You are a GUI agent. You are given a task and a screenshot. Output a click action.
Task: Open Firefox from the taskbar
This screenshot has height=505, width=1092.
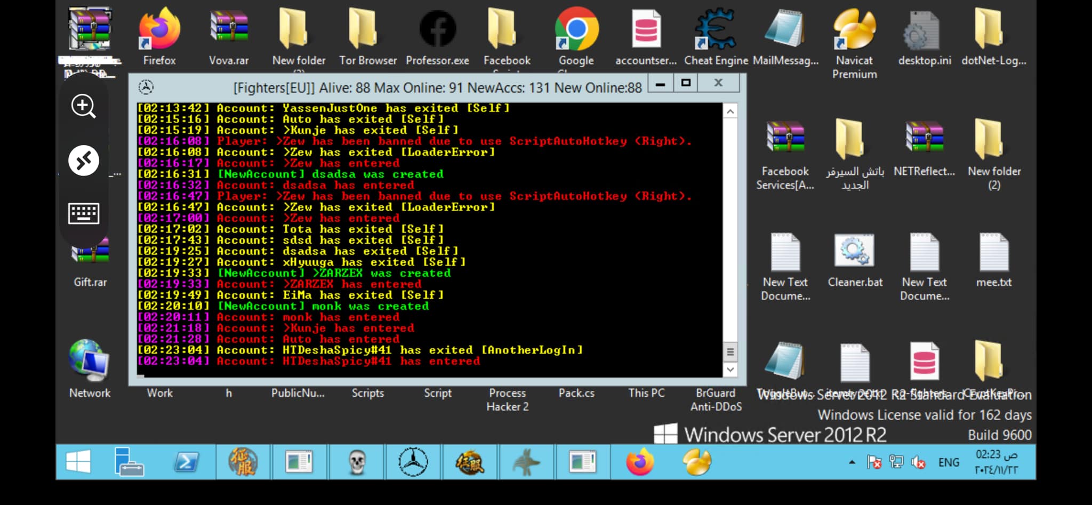coord(640,462)
